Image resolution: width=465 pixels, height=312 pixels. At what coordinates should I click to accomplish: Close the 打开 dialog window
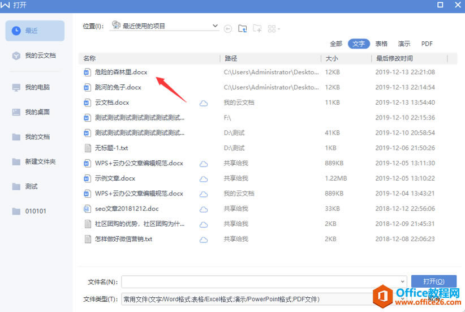pos(458,5)
